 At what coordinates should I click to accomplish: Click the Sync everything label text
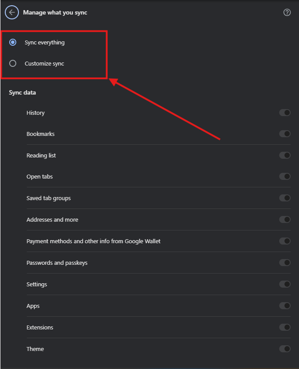pos(45,43)
